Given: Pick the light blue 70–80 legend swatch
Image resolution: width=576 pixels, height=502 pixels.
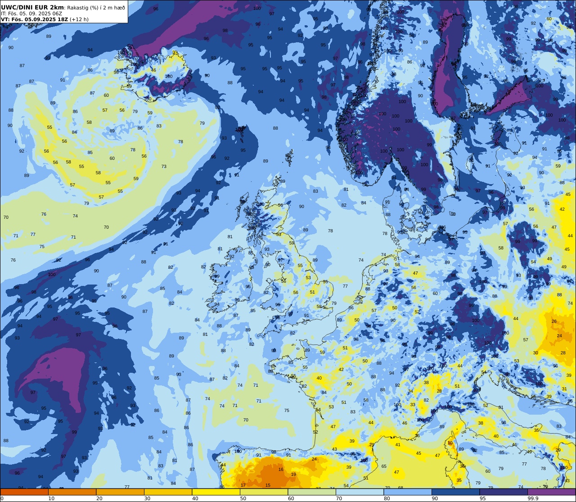Looking at the screenshot, I should coord(360,492).
